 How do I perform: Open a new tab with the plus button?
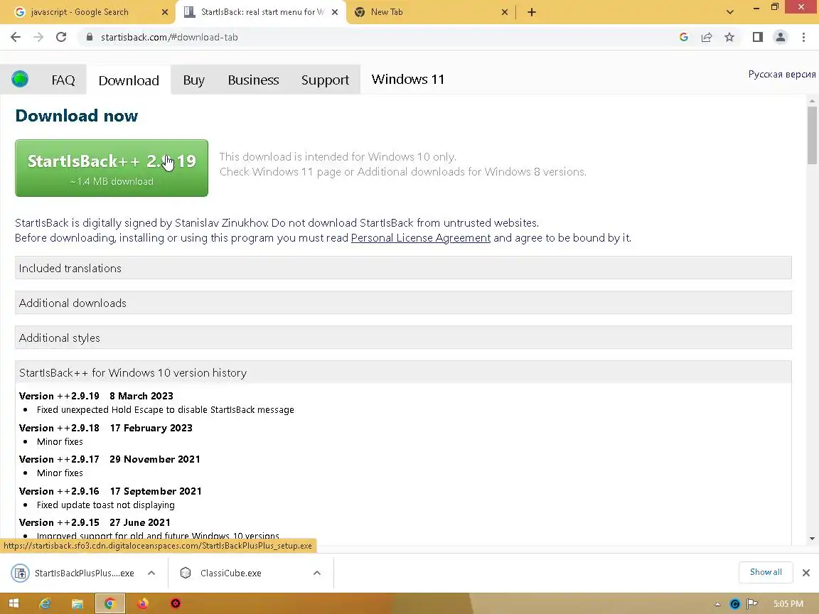pos(531,12)
